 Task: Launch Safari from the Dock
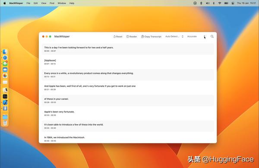(x=5, y=57)
